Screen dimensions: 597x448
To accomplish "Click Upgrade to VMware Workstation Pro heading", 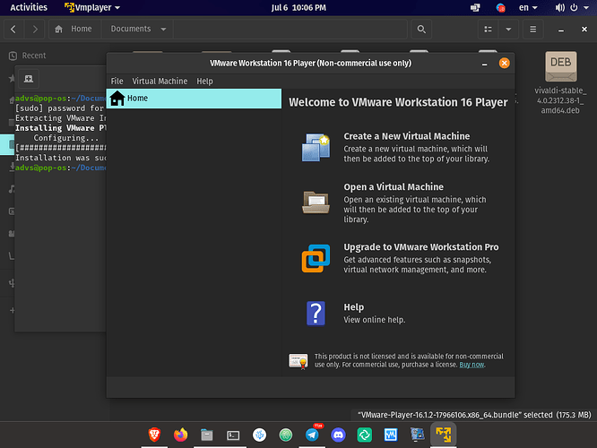I will click(420, 247).
